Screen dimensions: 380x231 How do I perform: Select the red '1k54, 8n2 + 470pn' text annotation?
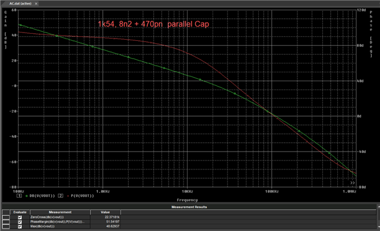point(153,24)
